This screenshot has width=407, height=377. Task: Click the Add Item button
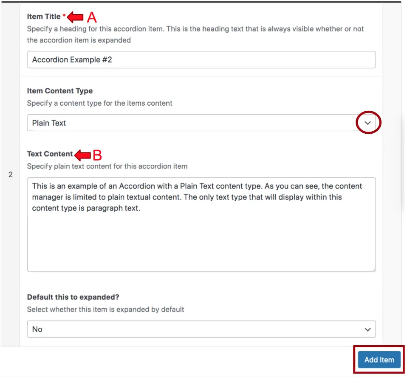pyautogui.click(x=379, y=360)
